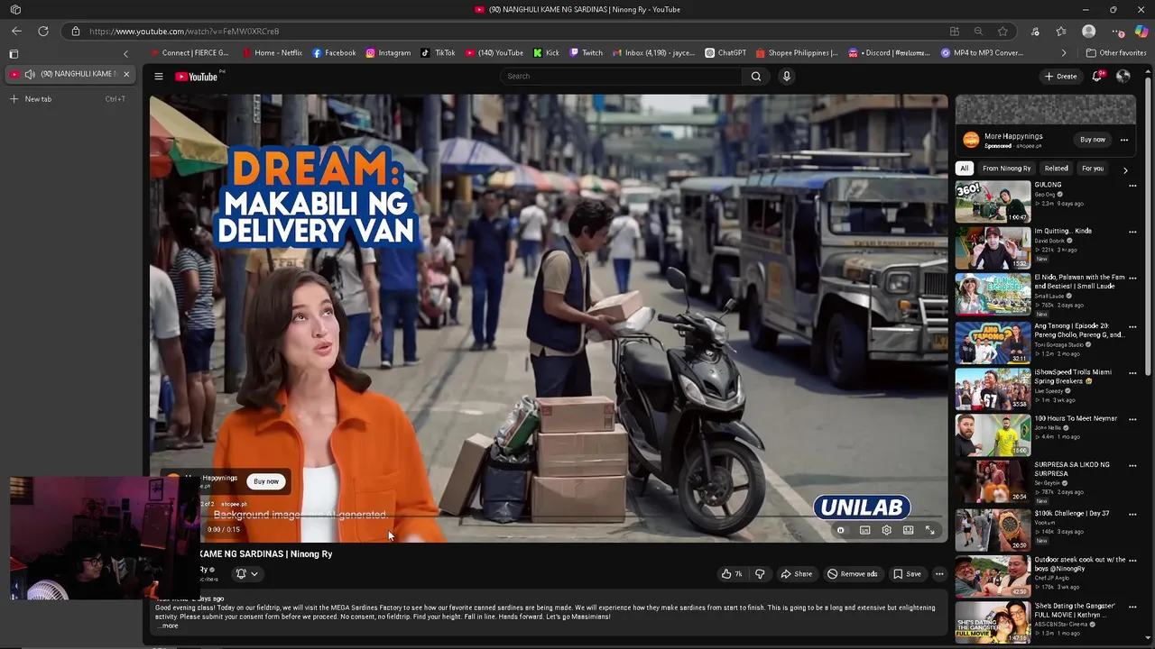Click the Remove ads button
The image size is (1155, 649).
tap(852, 574)
